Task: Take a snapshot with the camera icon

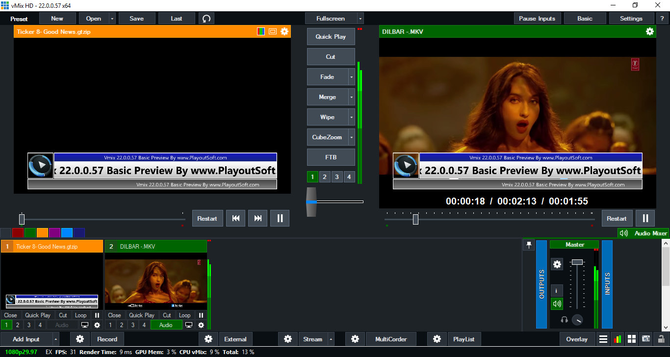Action: click(x=646, y=339)
